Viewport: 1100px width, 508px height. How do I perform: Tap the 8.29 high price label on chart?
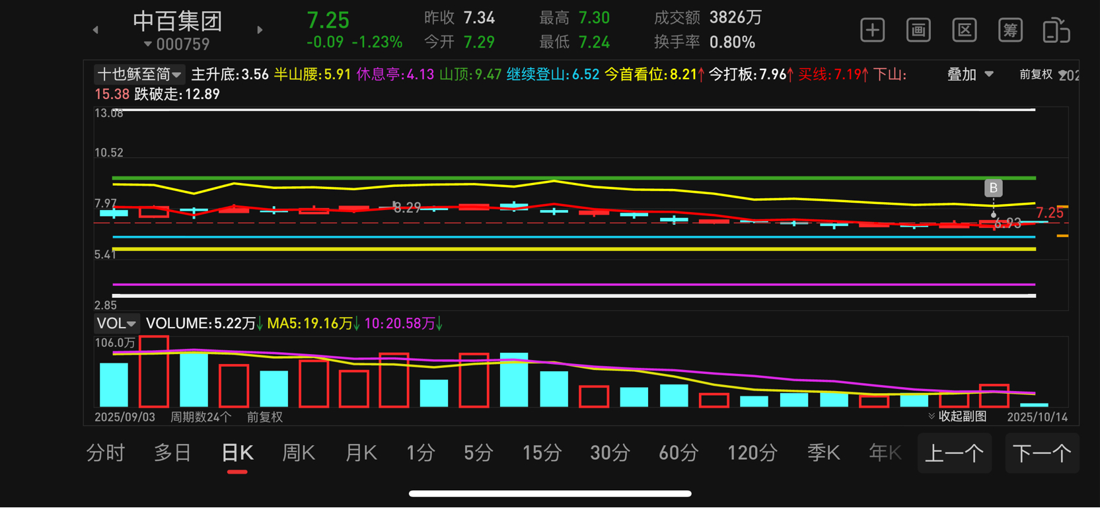coord(407,208)
